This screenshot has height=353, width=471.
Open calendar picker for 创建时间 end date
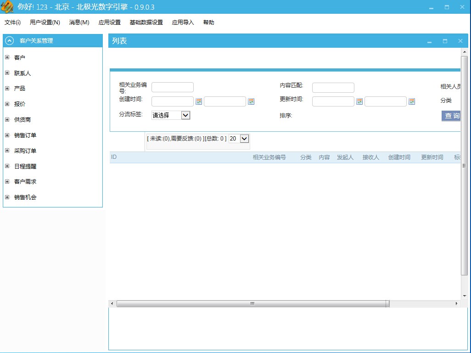pos(251,101)
